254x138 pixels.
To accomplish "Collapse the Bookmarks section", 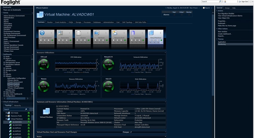I will 2,7.
